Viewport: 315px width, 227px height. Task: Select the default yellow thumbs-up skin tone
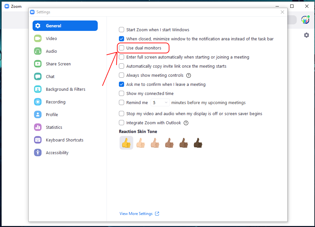point(126,143)
